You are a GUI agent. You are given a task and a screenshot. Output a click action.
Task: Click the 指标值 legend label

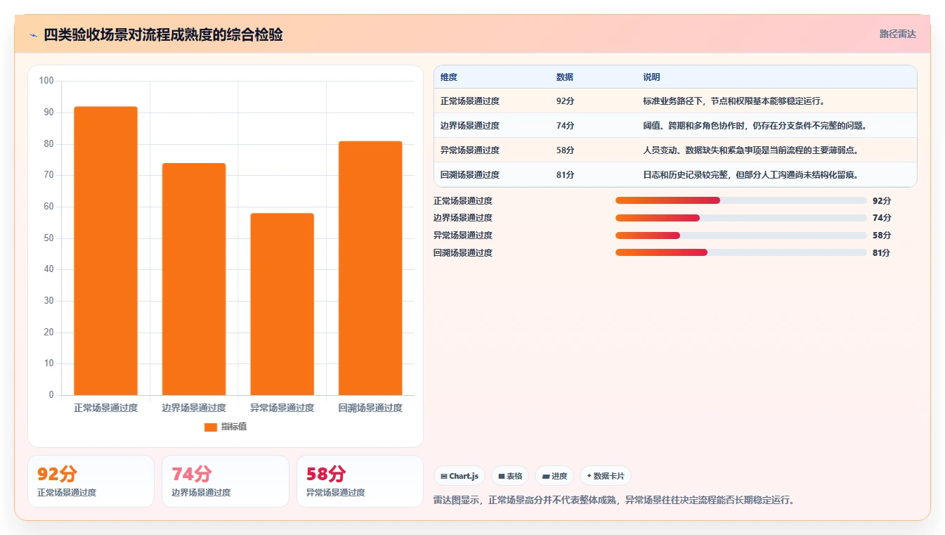pos(234,427)
